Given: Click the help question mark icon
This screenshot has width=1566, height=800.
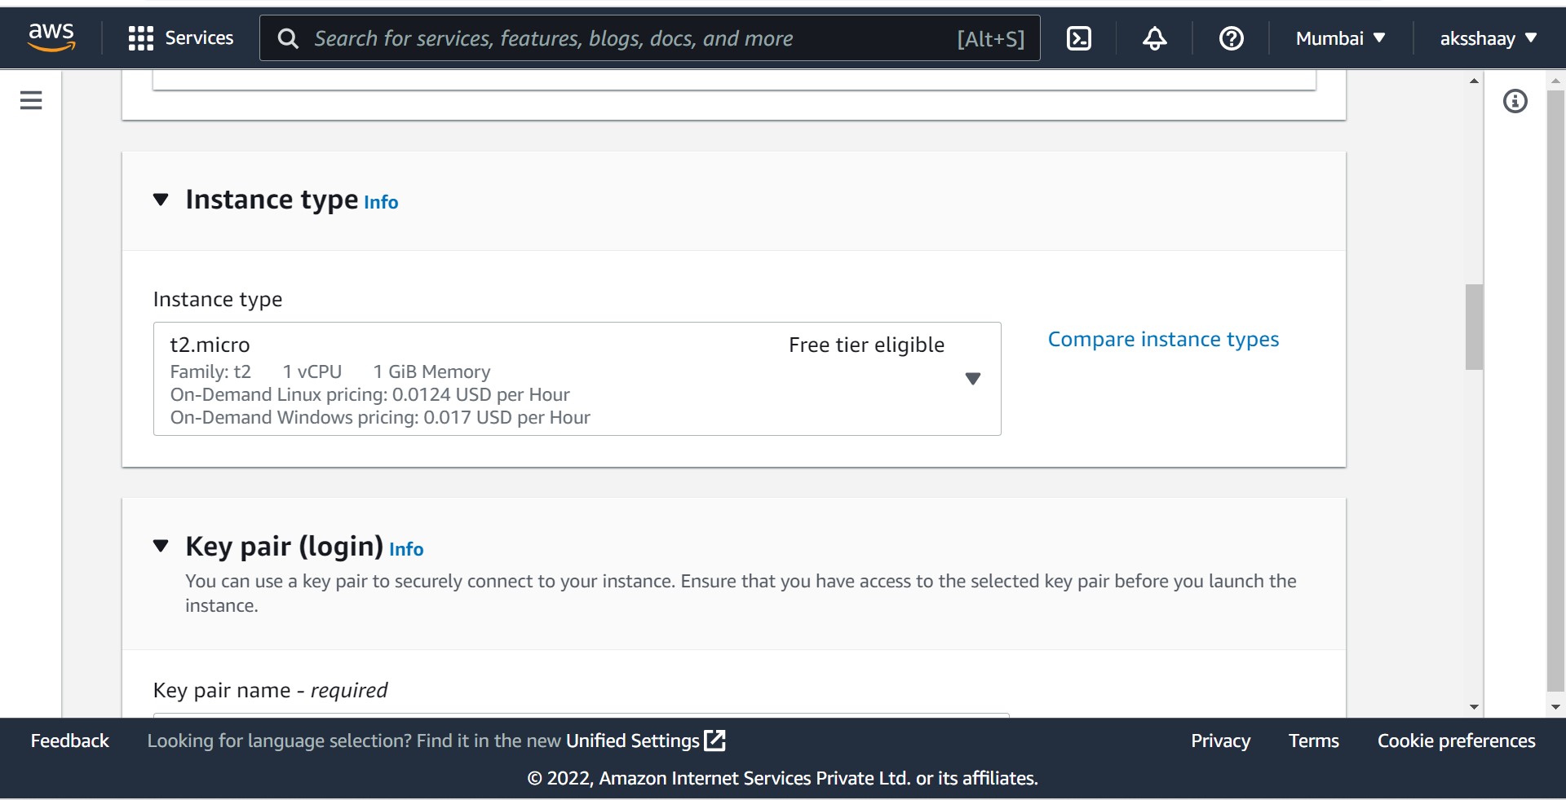Looking at the screenshot, I should (1231, 37).
